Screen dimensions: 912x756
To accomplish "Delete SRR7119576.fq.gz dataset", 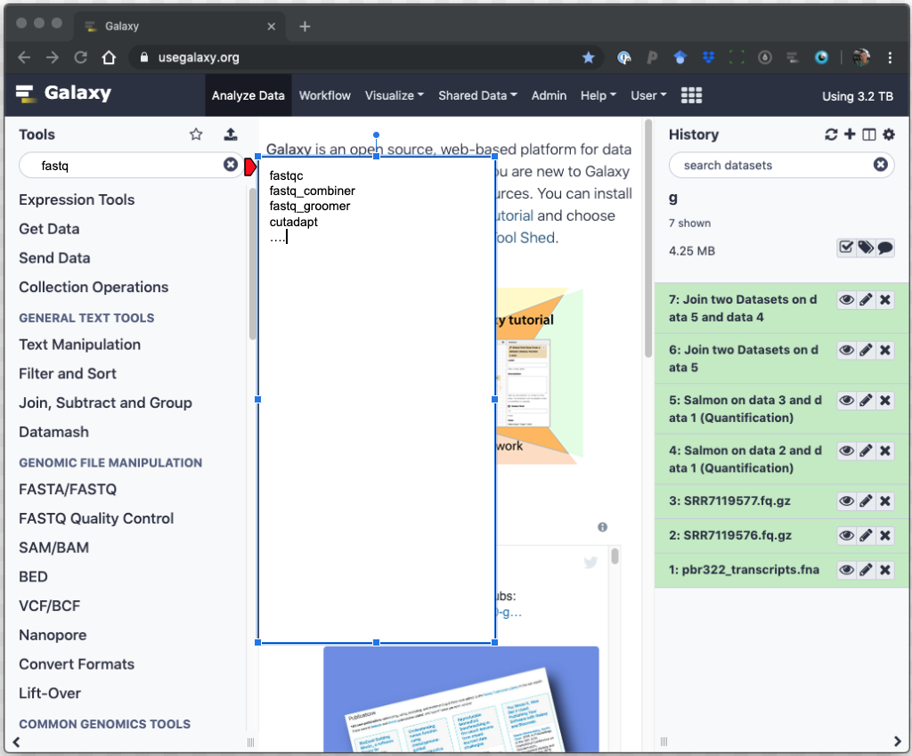I will click(885, 535).
